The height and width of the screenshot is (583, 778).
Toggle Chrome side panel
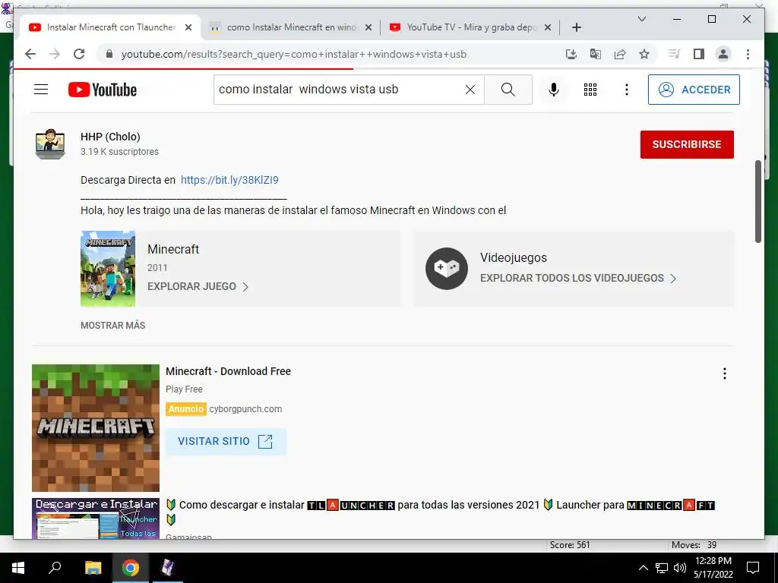coord(699,54)
